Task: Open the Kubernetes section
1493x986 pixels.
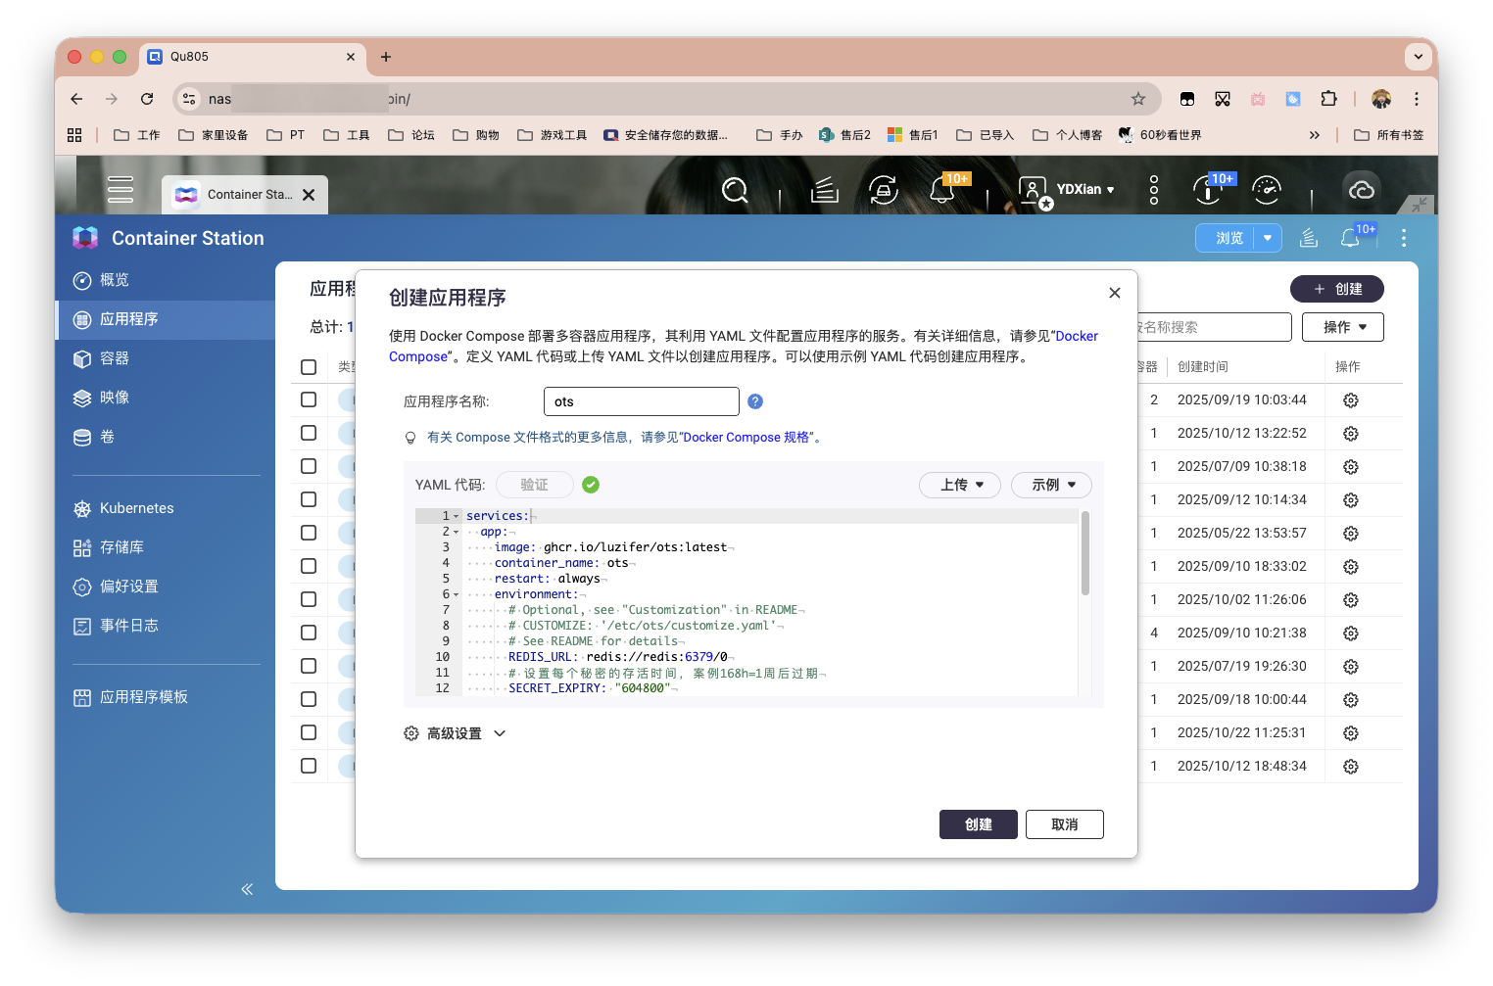Action: point(135,507)
